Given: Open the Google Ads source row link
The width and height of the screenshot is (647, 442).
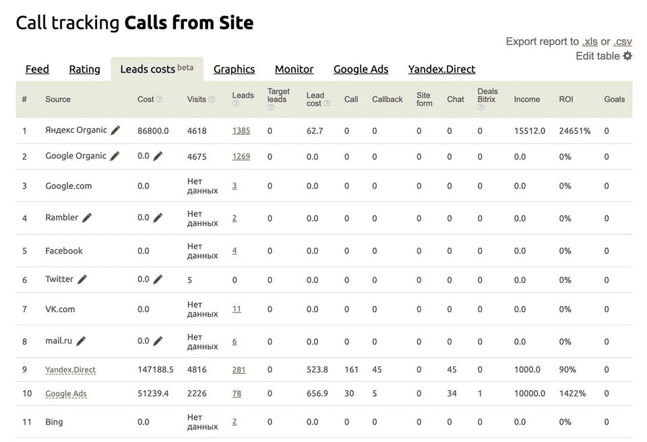Looking at the screenshot, I should [66, 393].
